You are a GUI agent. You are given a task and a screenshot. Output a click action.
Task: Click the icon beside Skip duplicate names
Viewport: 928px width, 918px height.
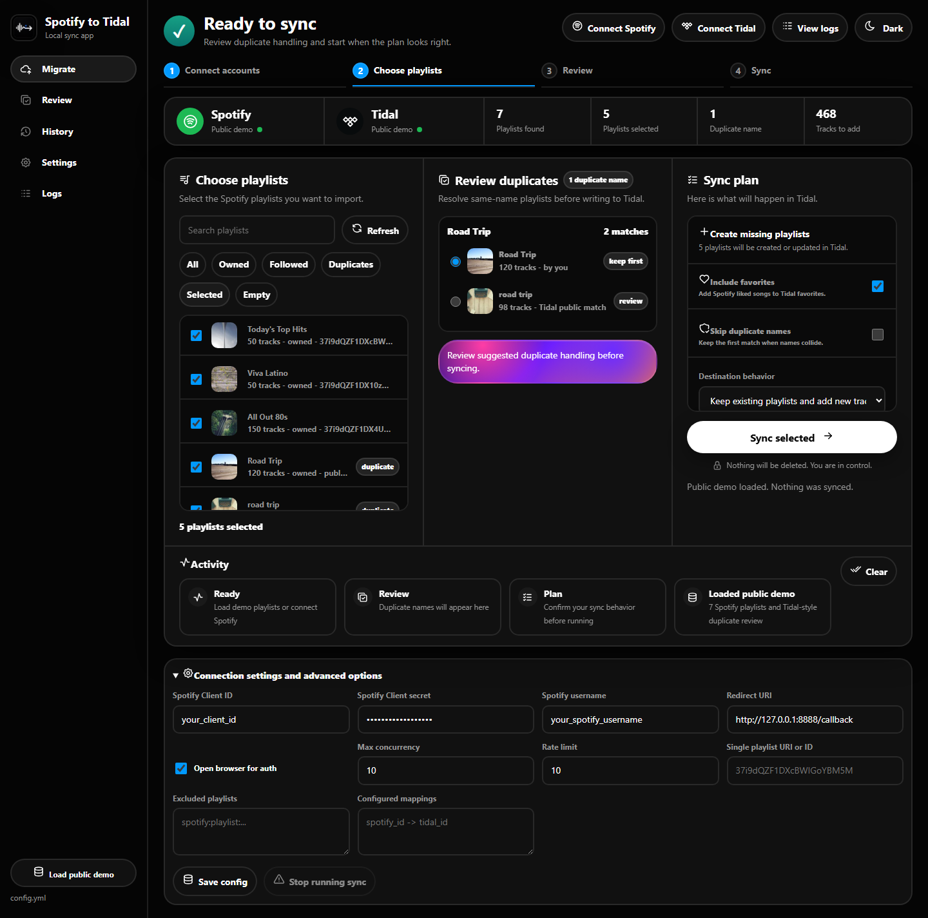[x=704, y=328]
